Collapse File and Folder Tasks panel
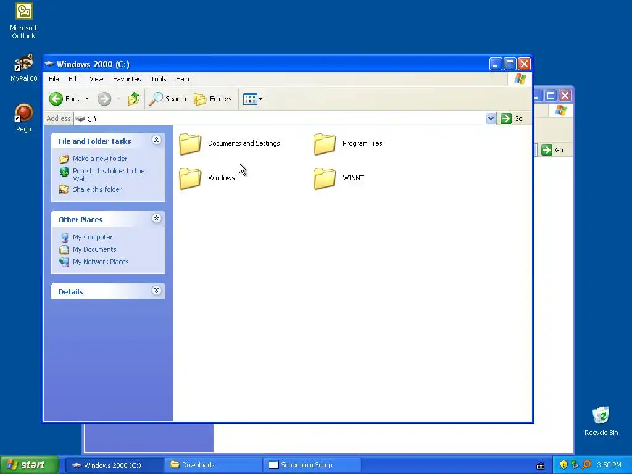 tap(156, 140)
